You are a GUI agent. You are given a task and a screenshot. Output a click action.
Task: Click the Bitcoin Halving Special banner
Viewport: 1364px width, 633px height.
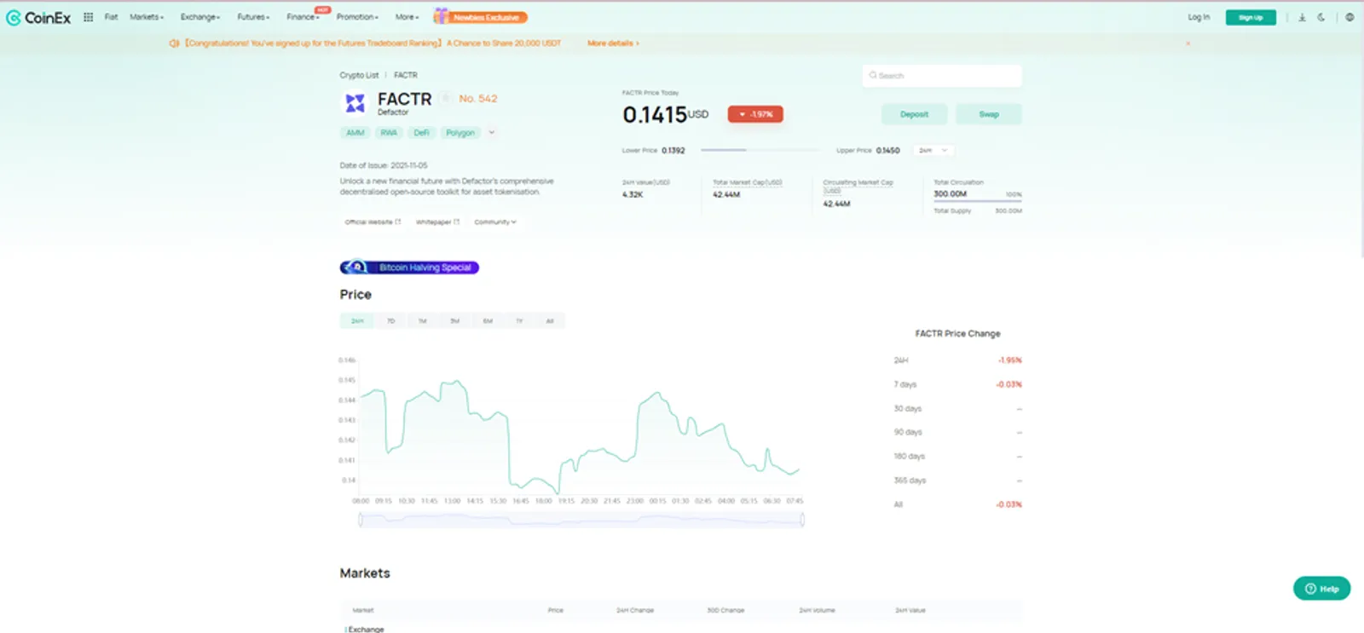[x=409, y=268]
